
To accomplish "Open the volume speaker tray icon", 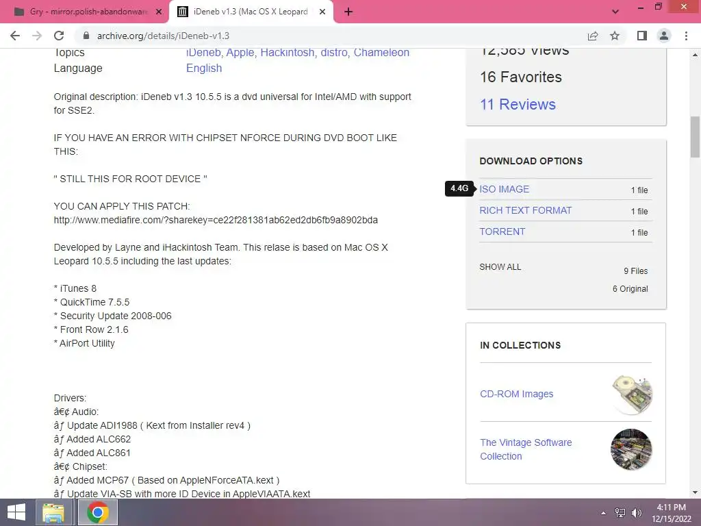I will pyautogui.click(x=636, y=513).
